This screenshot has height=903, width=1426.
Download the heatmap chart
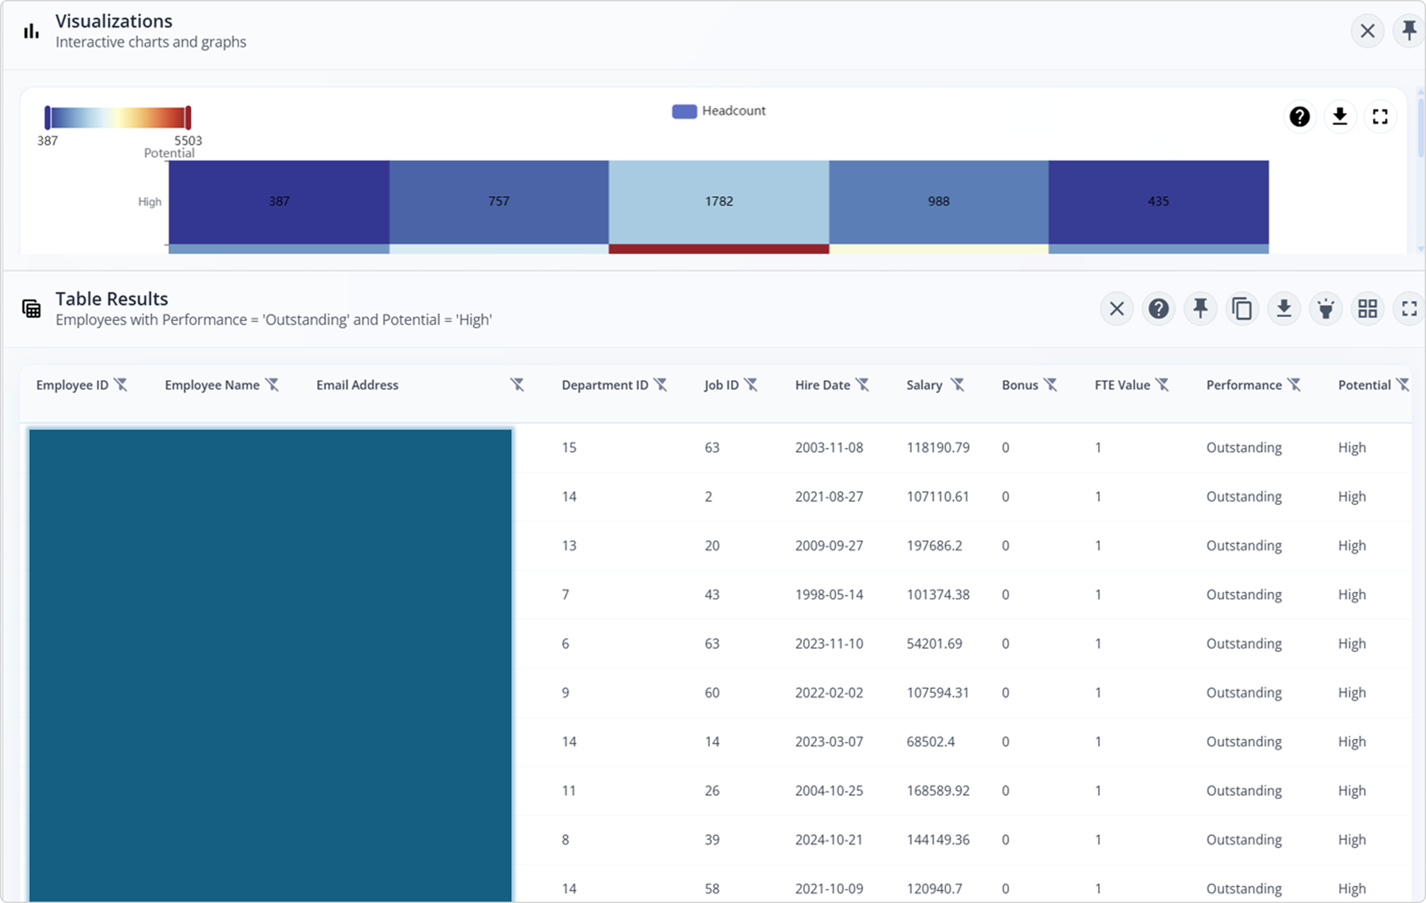pyautogui.click(x=1339, y=117)
